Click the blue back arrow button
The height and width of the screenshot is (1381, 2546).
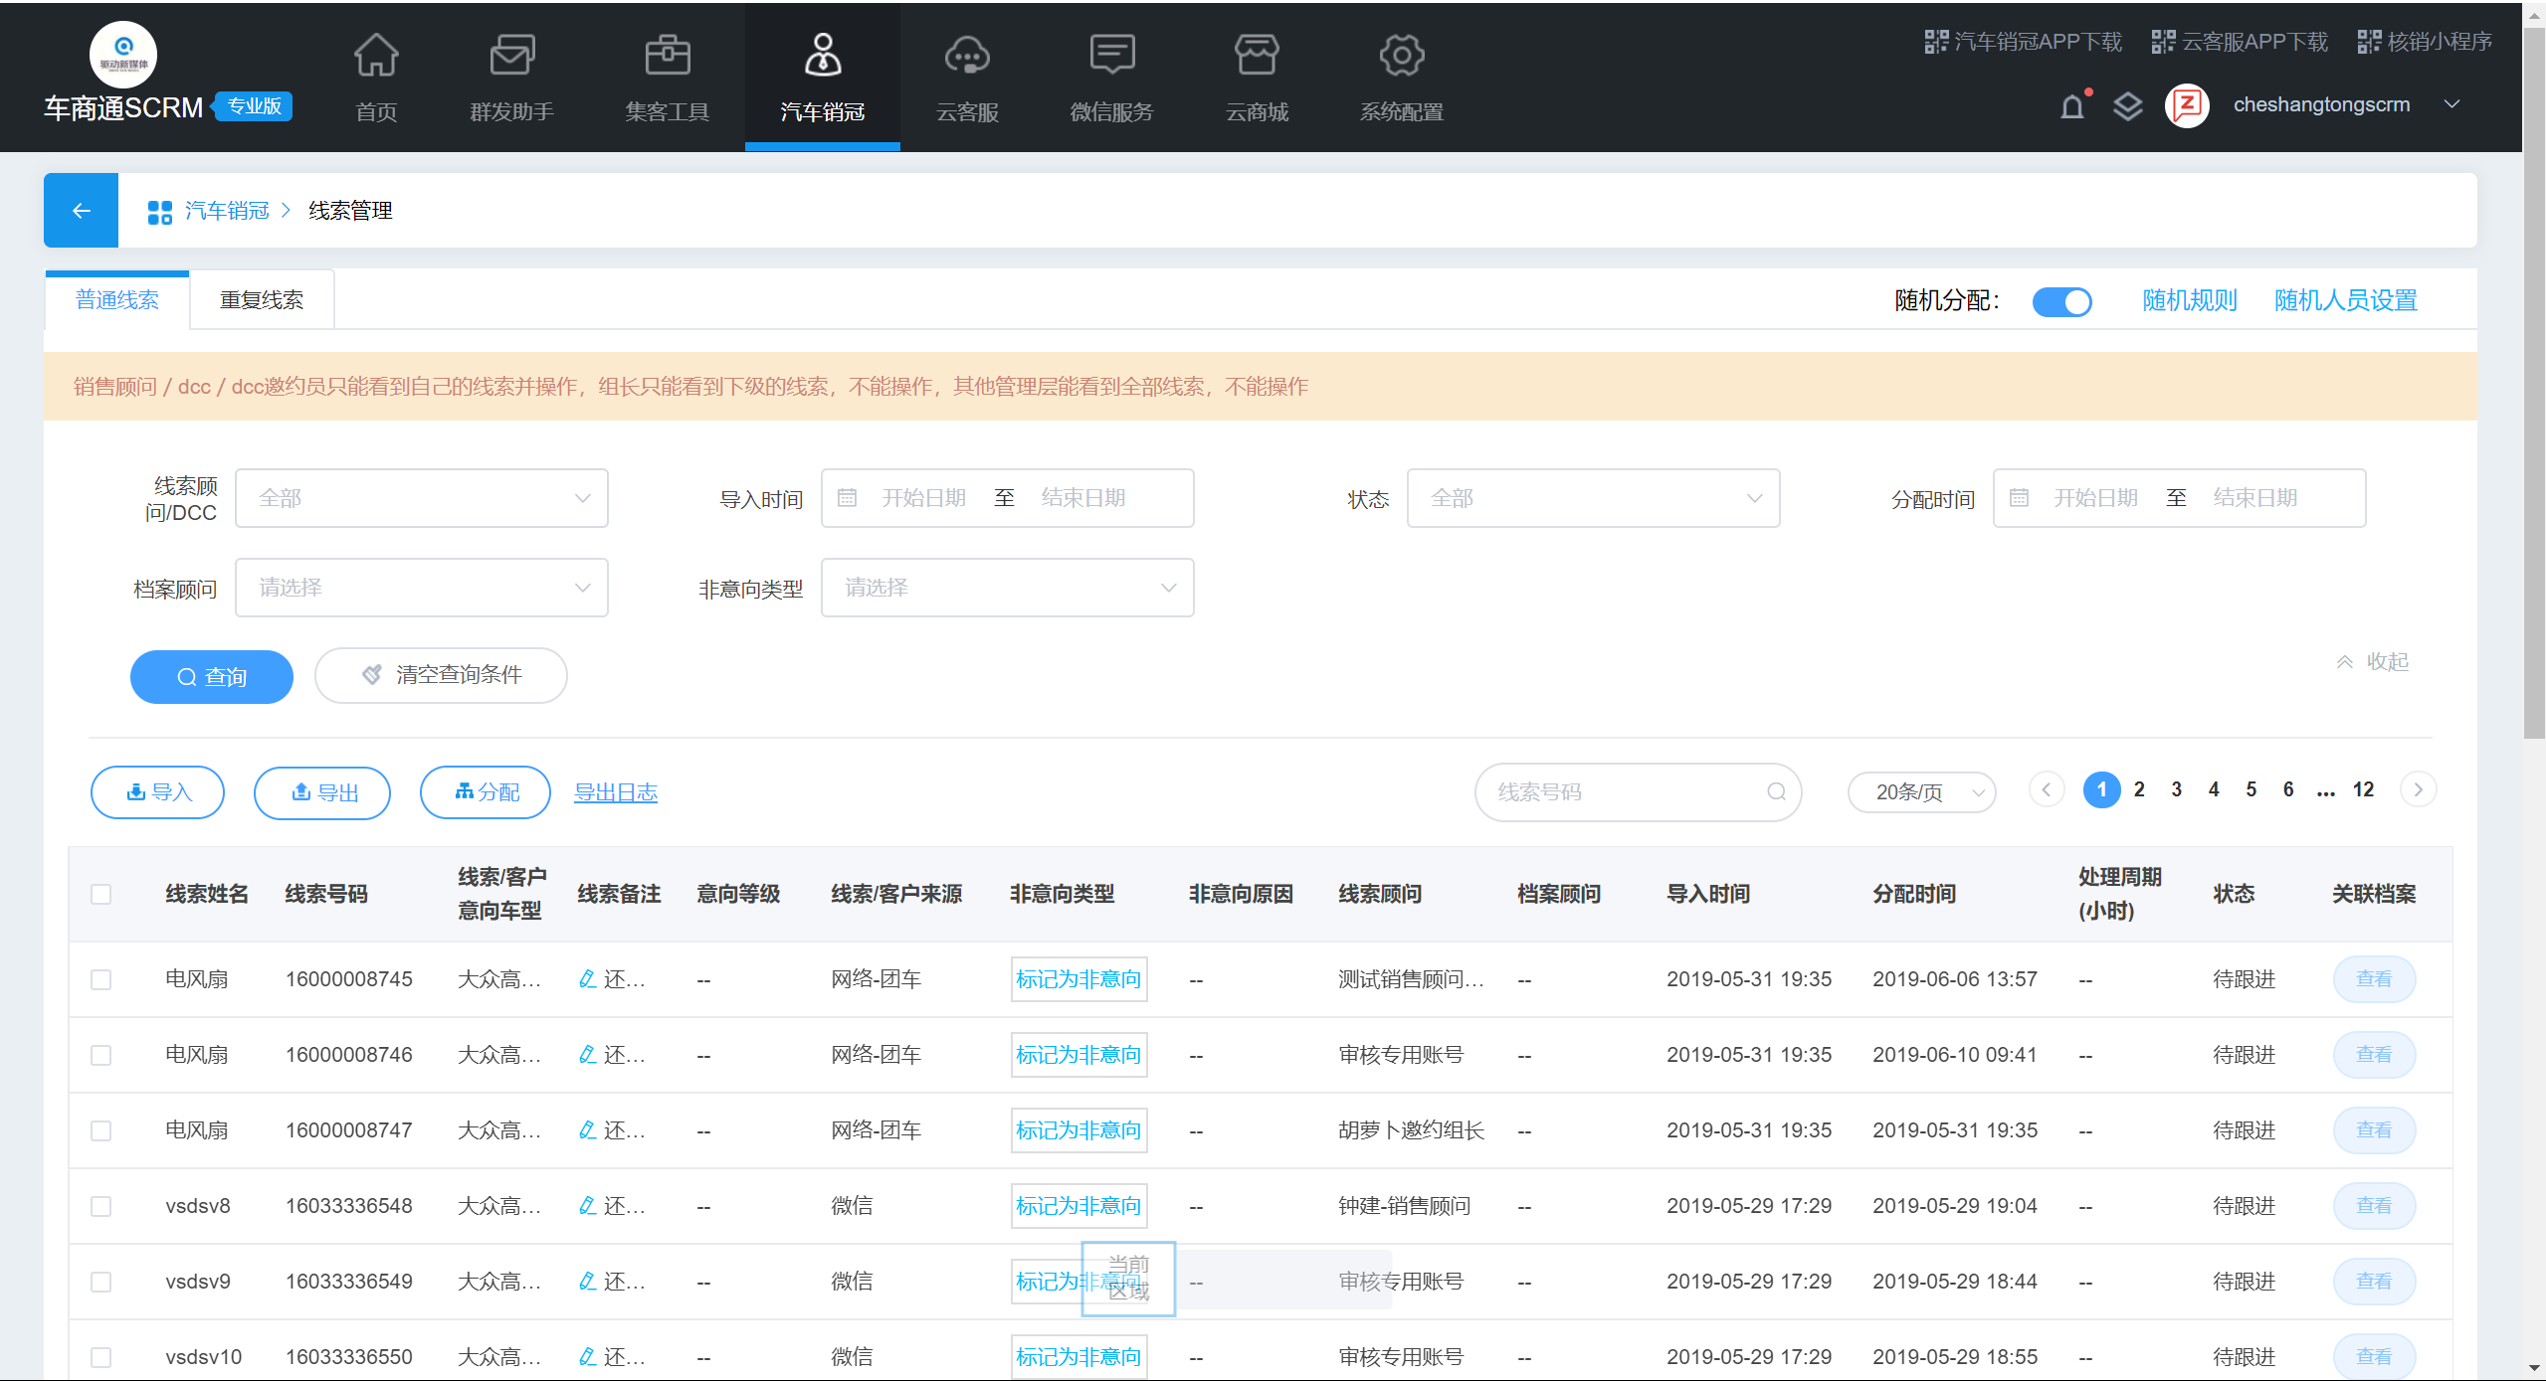[x=81, y=211]
